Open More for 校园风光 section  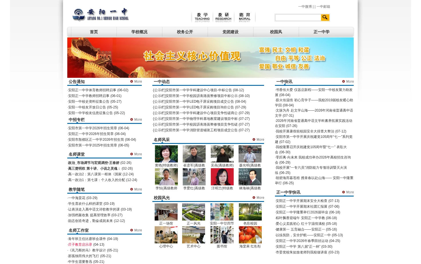[x=258, y=198]
